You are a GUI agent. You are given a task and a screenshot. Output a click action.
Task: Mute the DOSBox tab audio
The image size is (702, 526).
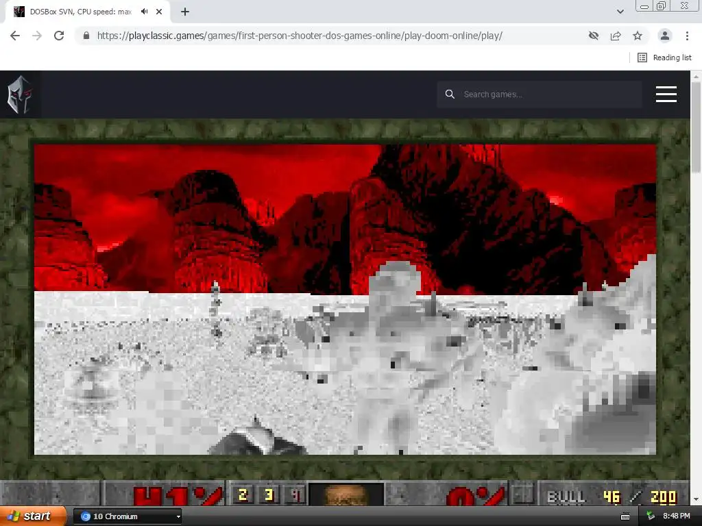click(144, 12)
